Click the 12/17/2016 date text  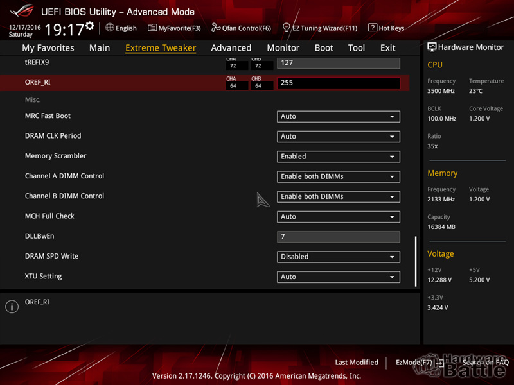click(25, 27)
